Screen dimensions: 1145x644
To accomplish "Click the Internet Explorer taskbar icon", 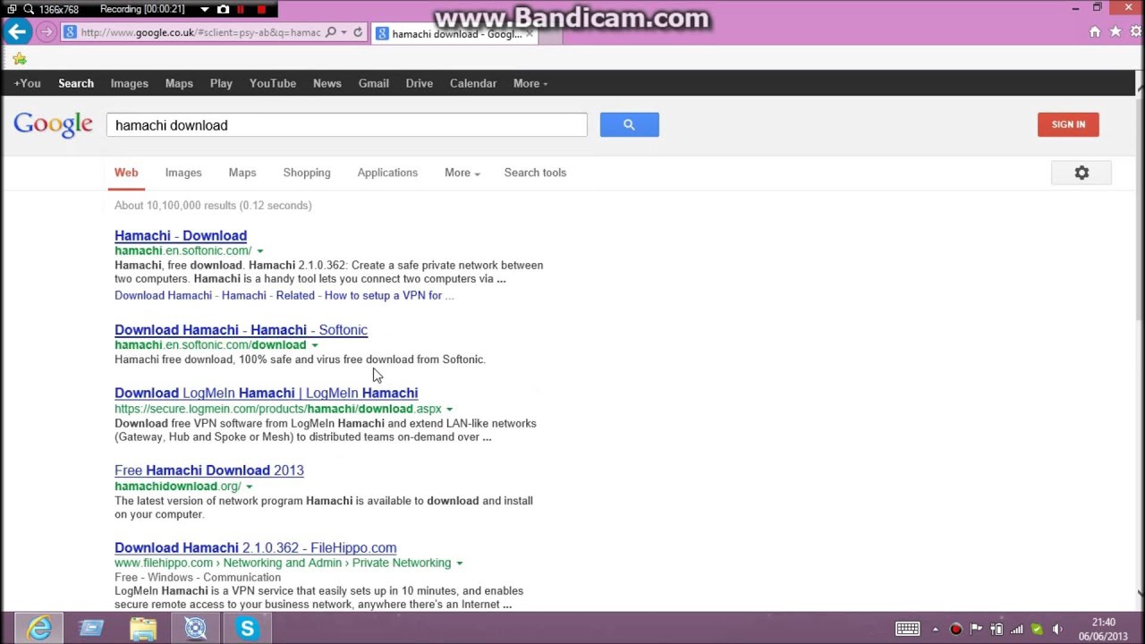I will pos(39,629).
